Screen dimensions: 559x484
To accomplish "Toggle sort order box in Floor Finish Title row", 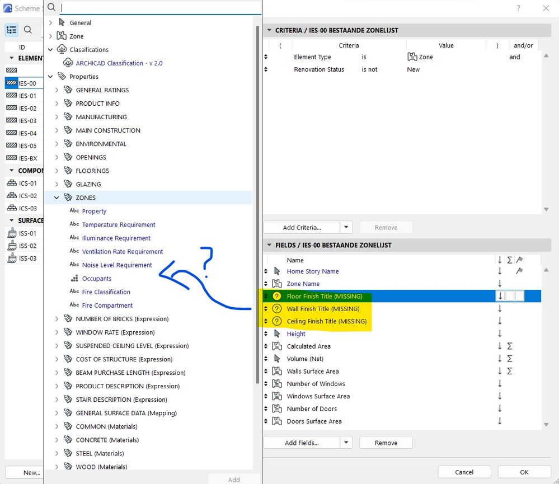I will click(x=500, y=296).
